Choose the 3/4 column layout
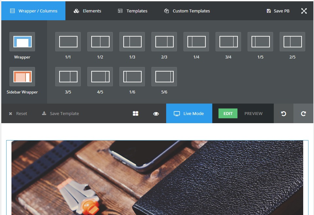Image resolution: width=314 pixels, height=215 pixels. (x=228, y=42)
